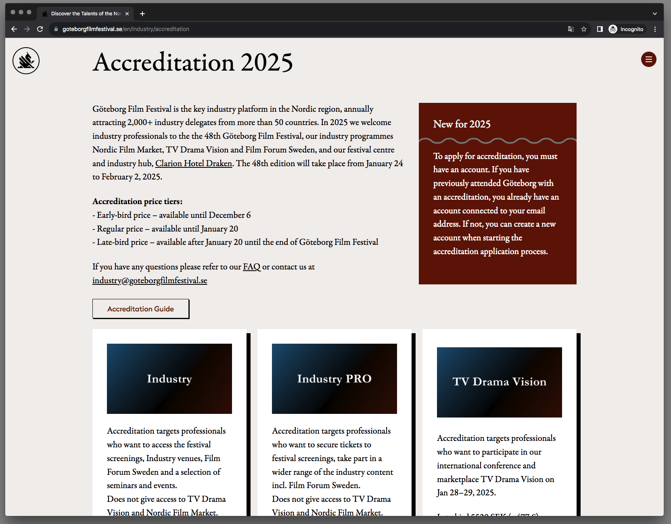Toggle the browser side panel icon
The width and height of the screenshot is (671, 524).
pos(600,29)
